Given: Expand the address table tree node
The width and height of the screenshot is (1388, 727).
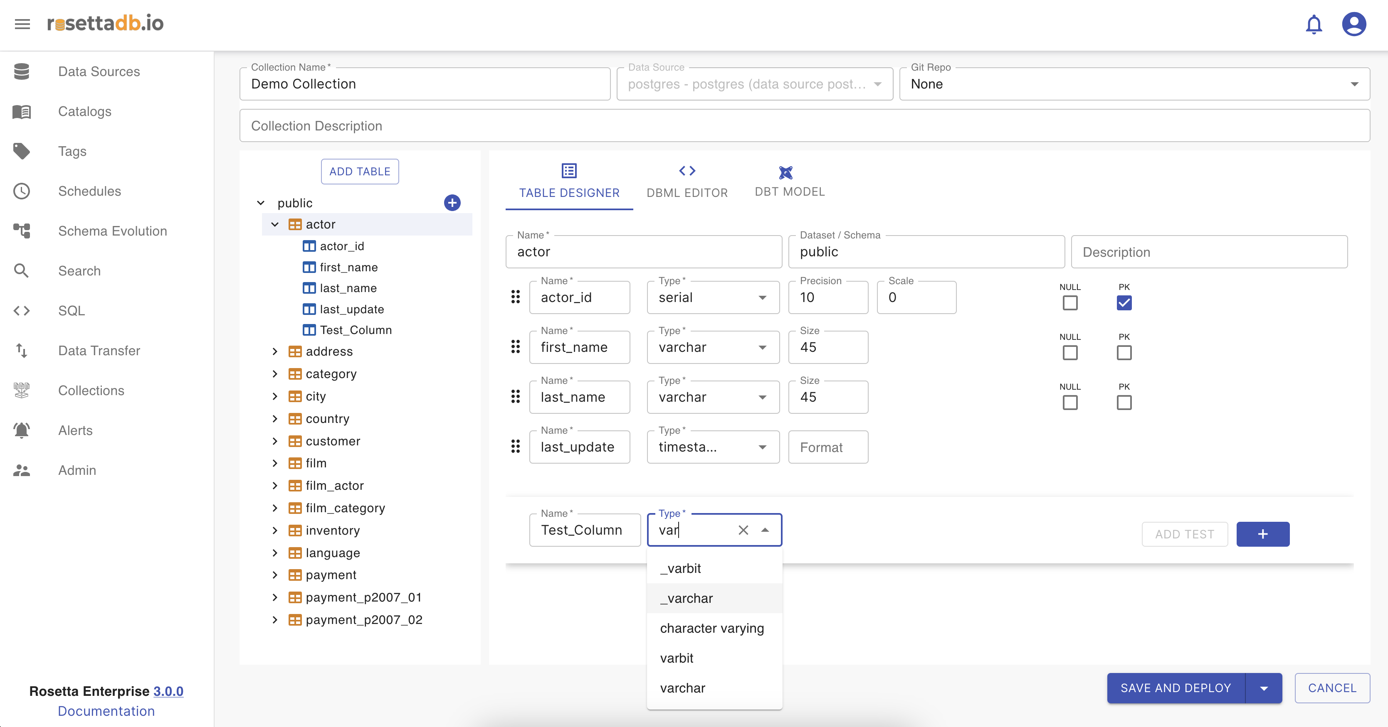Looking at the screenshot, I should point(275,351).
